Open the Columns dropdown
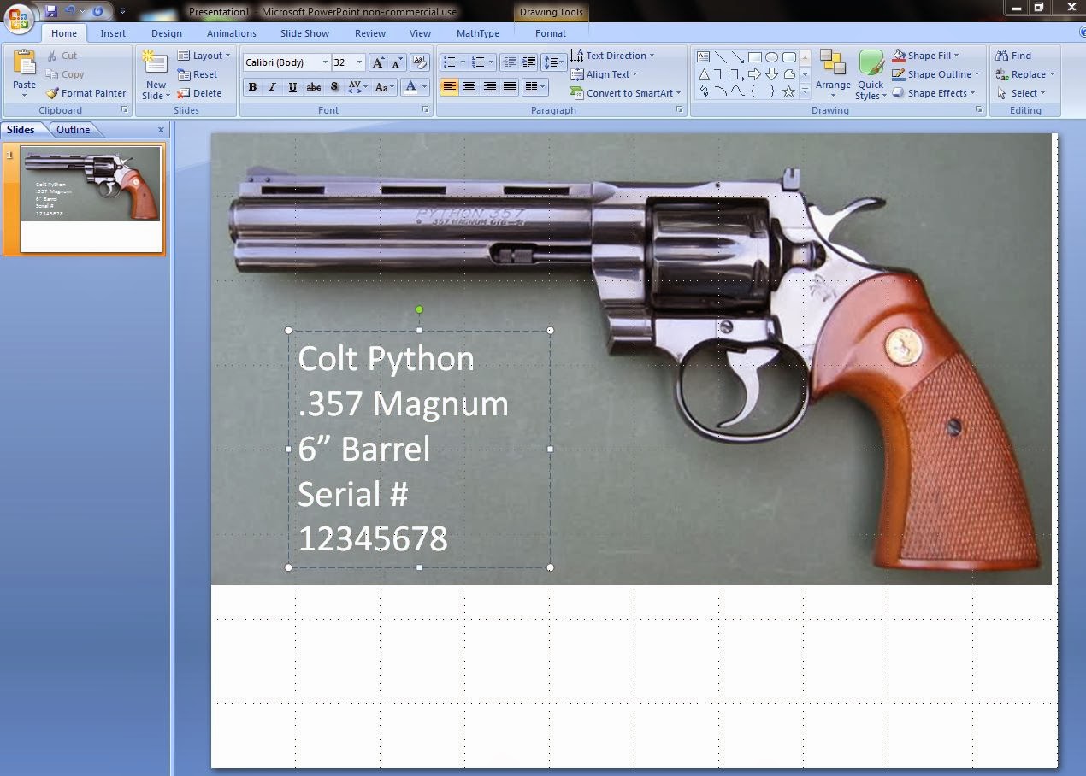The image size is (1086, 776). 534,87
